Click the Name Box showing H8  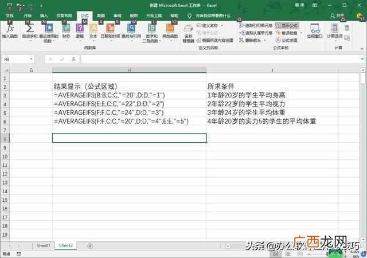tap(15, 60)
